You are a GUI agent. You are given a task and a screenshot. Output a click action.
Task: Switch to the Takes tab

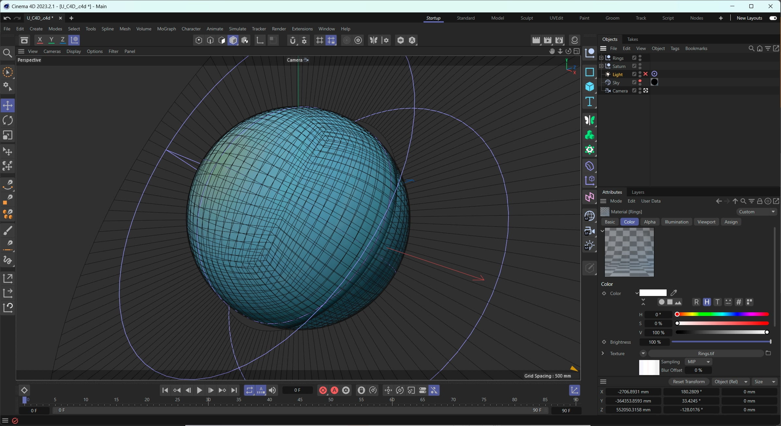[x=632, y=39]
